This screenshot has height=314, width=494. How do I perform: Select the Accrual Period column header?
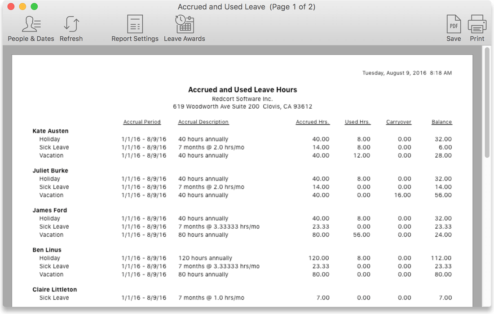tap(142, 122)
